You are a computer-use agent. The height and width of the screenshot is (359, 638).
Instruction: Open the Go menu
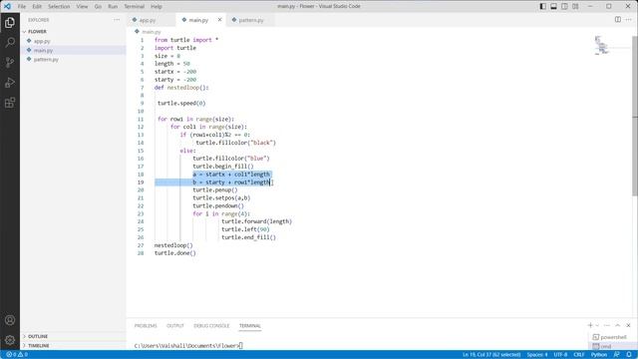pyautogui.click(x=98, y=7)
